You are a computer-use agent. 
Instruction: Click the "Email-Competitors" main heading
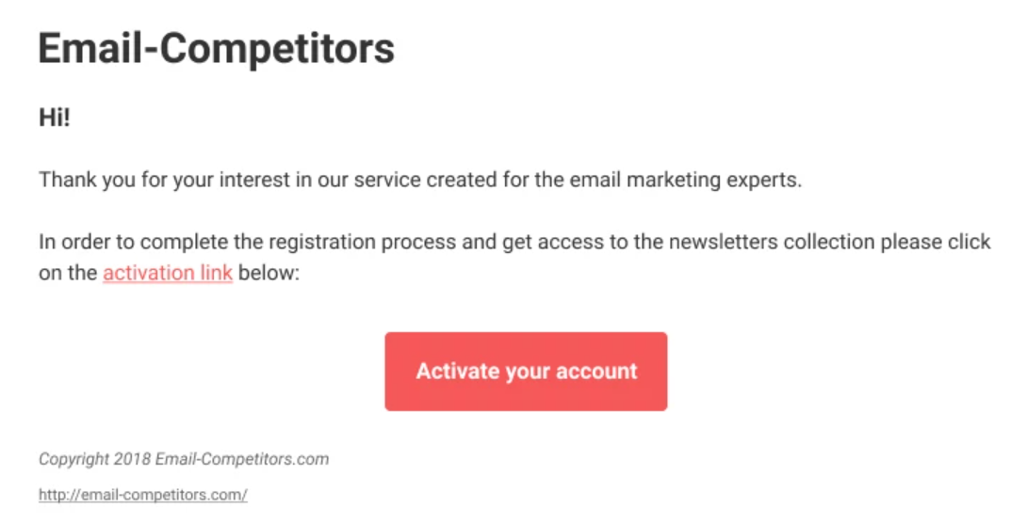point(216,48)
